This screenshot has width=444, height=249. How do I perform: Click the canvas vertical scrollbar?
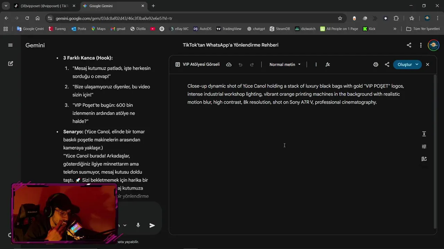435,151
